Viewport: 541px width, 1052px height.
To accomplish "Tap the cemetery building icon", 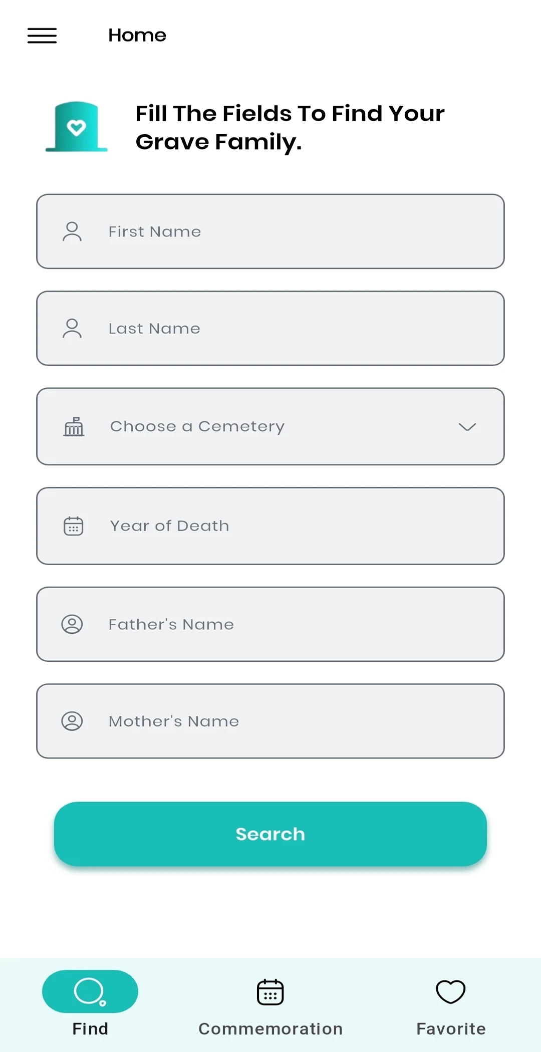I will pos(74,426).
